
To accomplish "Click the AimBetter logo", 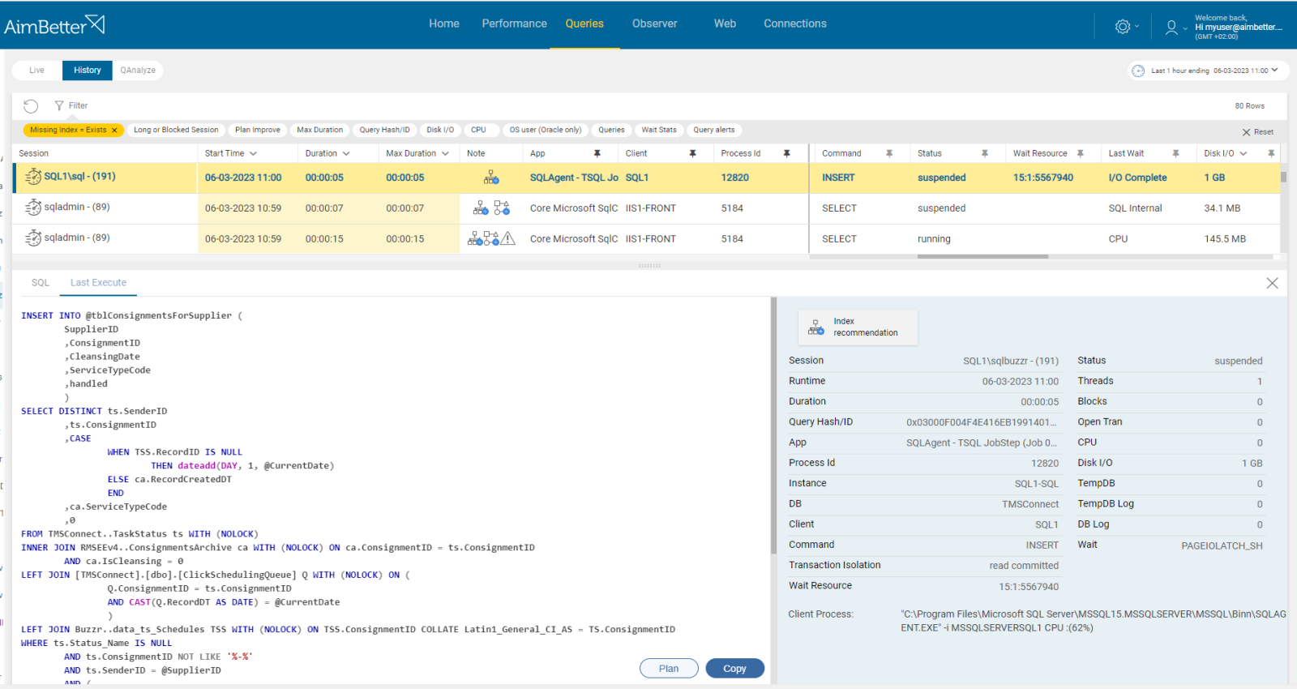I will tap(54, 25).
